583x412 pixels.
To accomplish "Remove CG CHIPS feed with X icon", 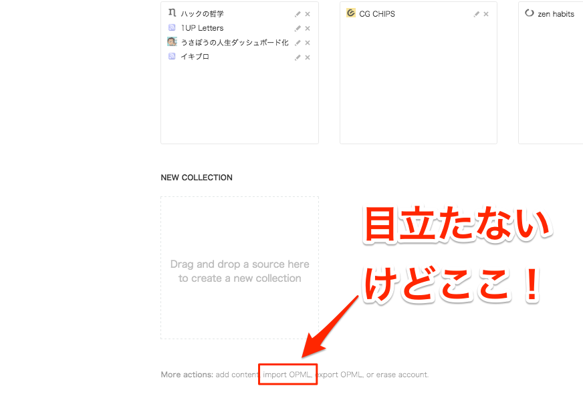I will pyautogui.click(x=486, y=14).
